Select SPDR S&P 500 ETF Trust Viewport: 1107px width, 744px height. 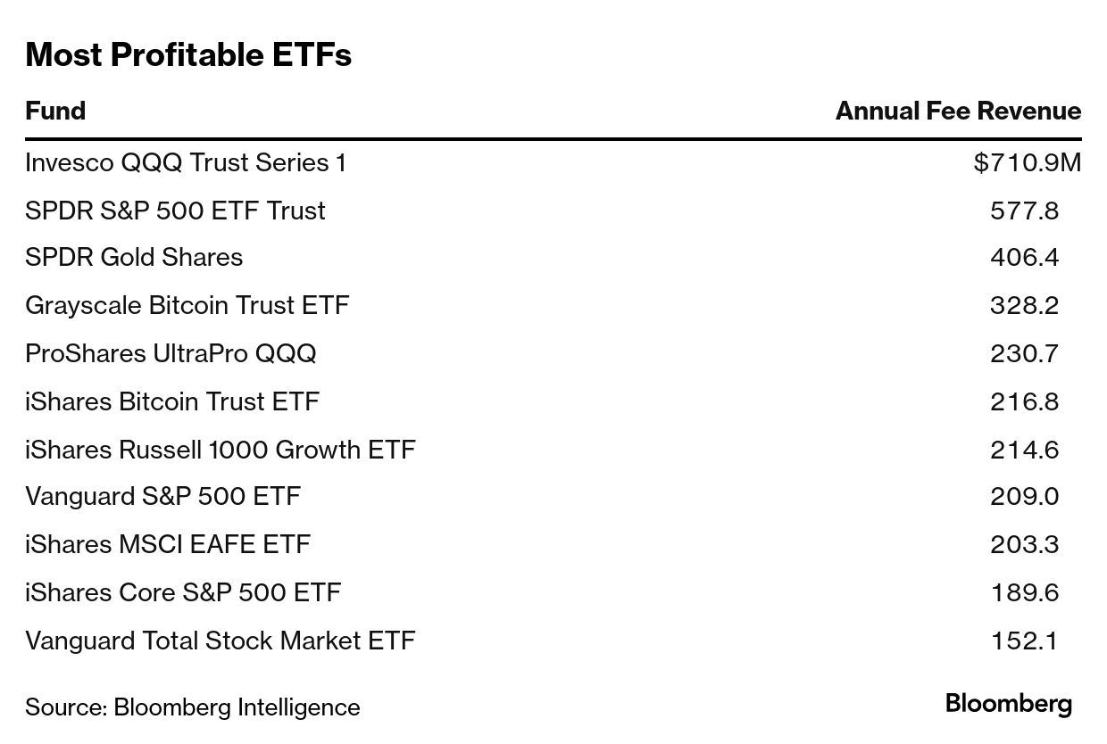(x=175, y=211)
